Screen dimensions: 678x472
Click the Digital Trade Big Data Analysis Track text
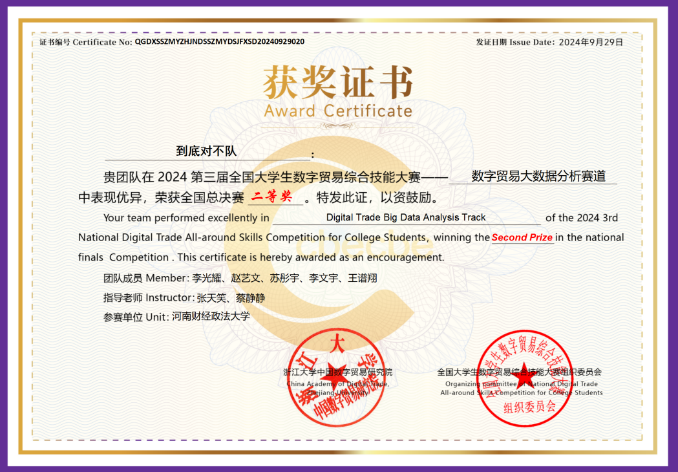pos(405,217)
